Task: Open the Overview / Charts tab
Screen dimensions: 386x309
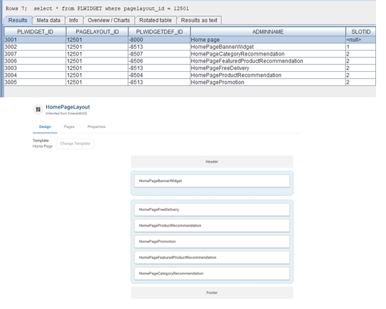Action: [109, 20]
